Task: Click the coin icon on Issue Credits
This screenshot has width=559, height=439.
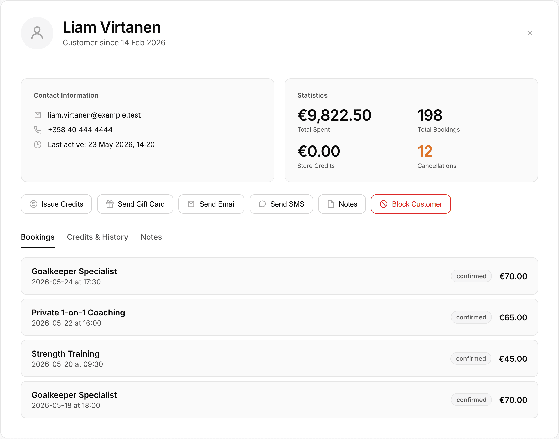Action: click(x=33, y=204)
